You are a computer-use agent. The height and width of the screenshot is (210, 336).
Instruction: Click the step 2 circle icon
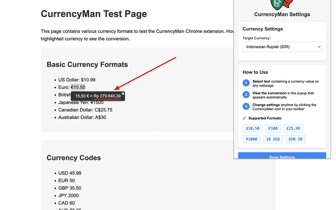(246, 95)
